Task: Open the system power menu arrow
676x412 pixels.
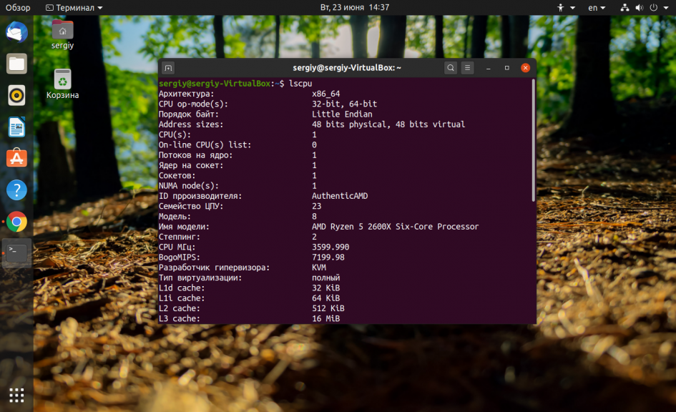Action: tap(665, 8)
